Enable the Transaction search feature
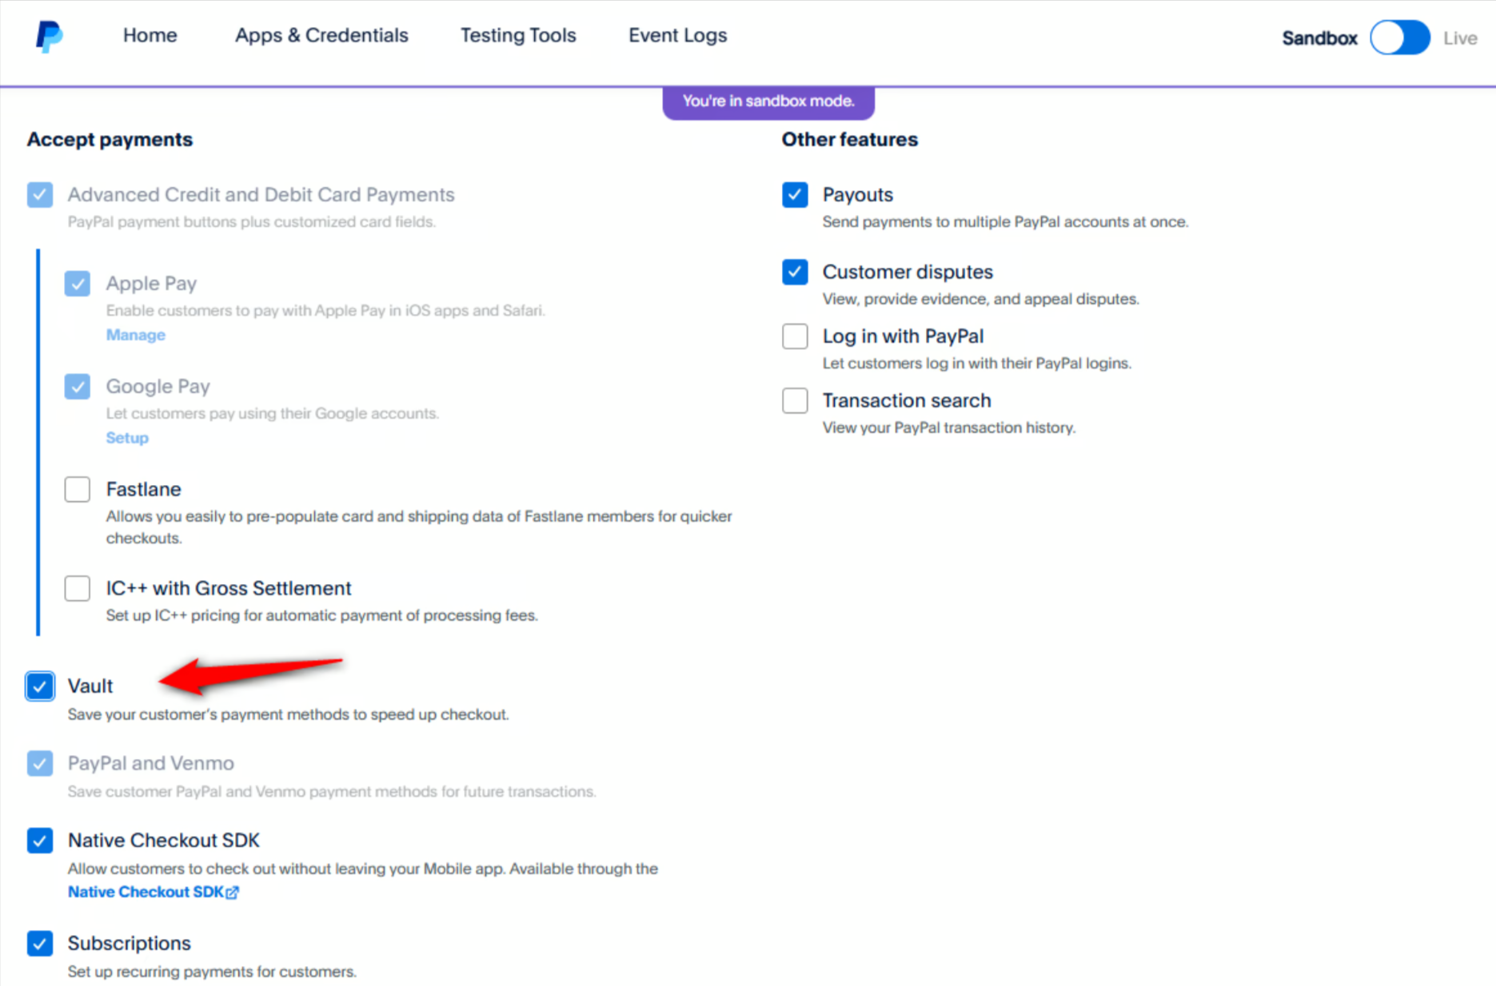 [x=794, y=400]
